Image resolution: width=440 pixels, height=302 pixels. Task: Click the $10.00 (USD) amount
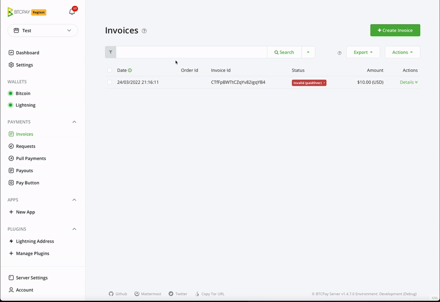(x=370, y=82)
